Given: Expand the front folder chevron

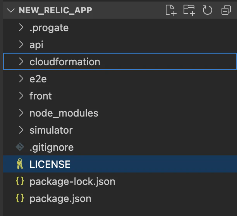Looking at the screenshot, I should point(21,96).
